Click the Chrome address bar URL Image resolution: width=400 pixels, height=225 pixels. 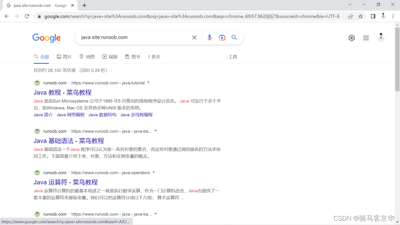coord(192,16)
